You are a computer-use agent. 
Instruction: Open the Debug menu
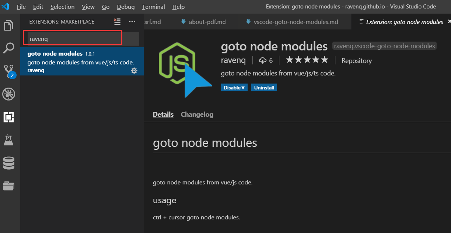(125, 7)
